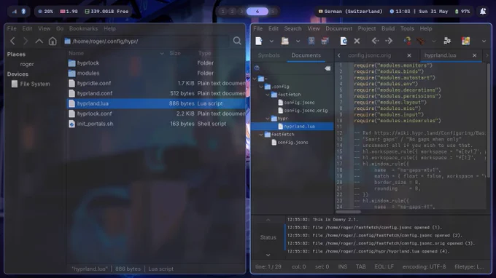Open Geany's Document menu
496x278 pixels.
338,28
